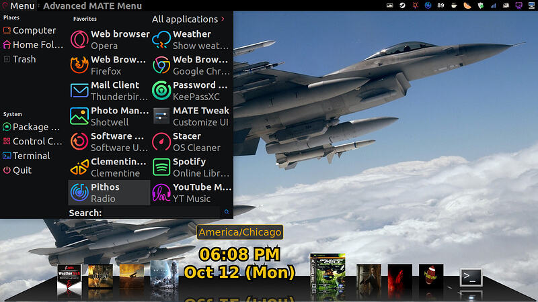Click the Oct 12 (Mon) date text
This screenshot has height=302, width=538.
coord(239,272)
